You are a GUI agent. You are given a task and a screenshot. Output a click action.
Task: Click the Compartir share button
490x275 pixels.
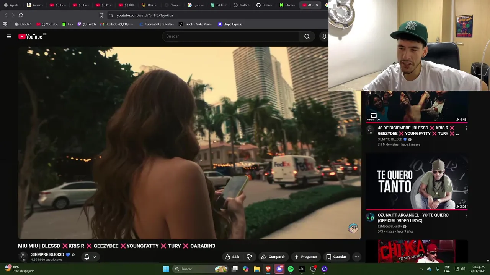coord(273,257)
